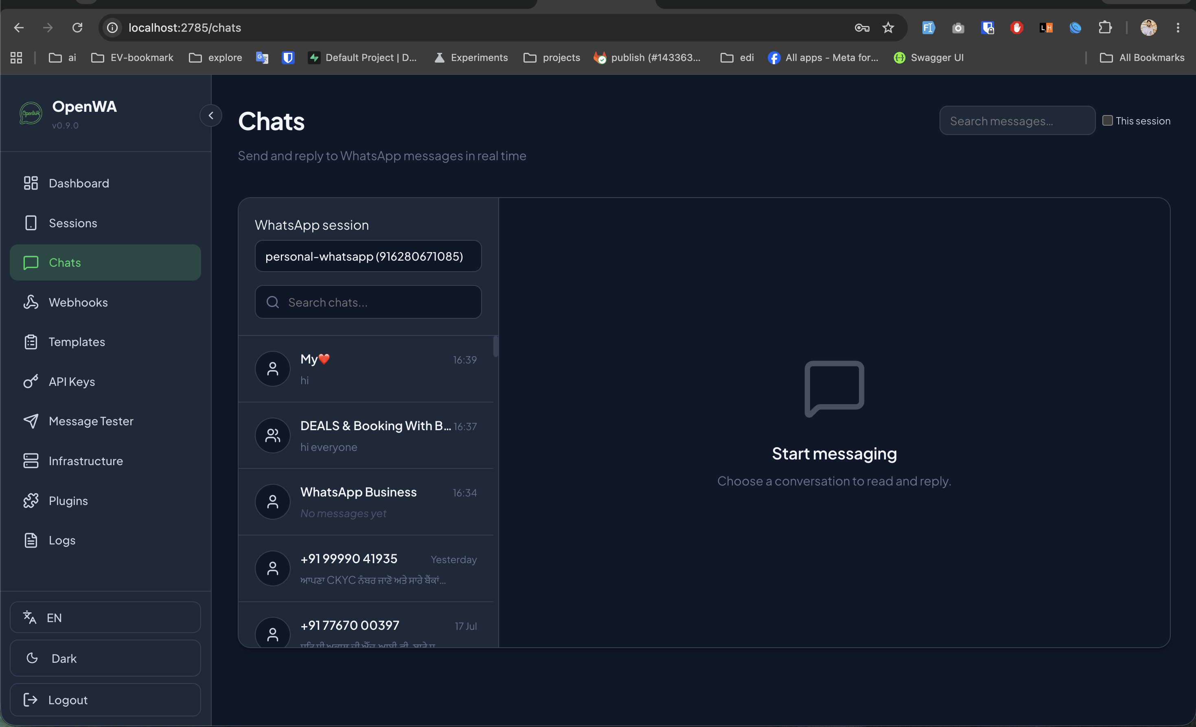Open the apps grid icon in bookmarks bar
1196x727 pixels.
tap(17, 58)
